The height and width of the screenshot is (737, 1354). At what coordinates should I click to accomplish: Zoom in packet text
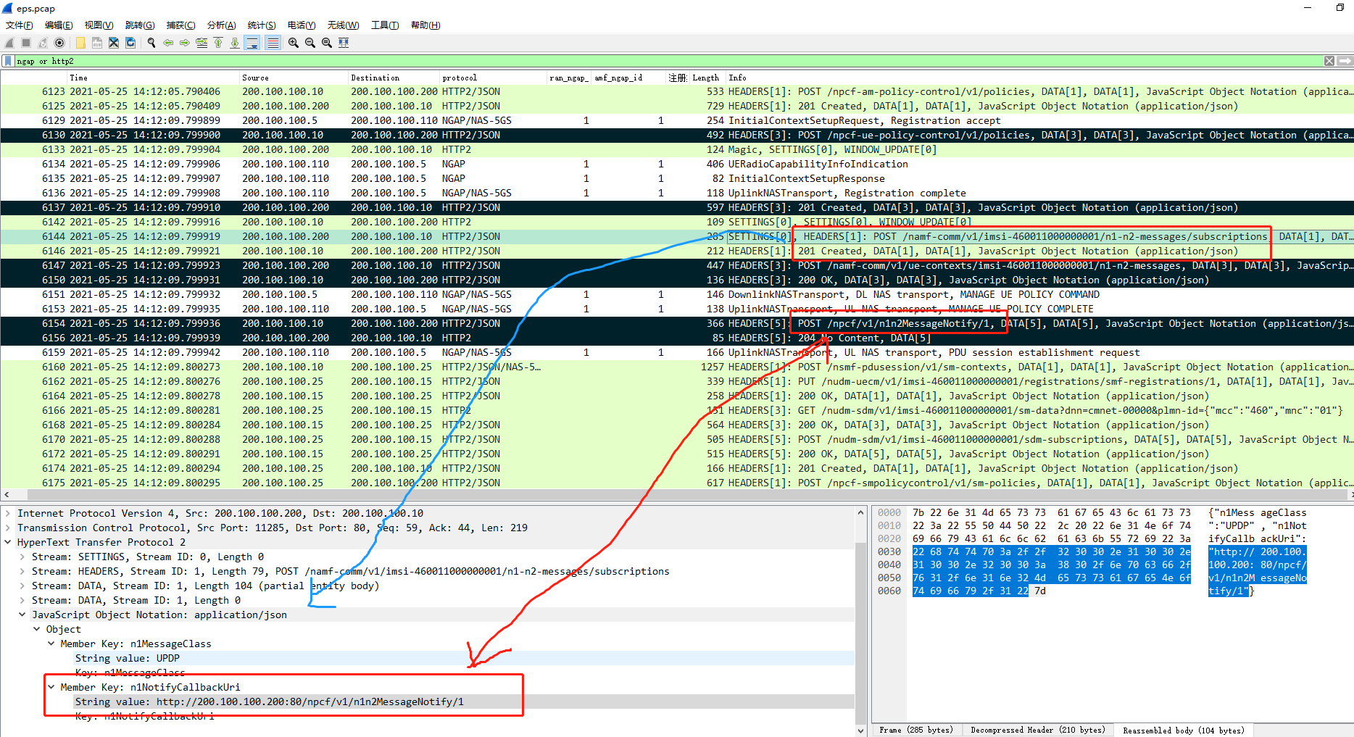point(294,43)
